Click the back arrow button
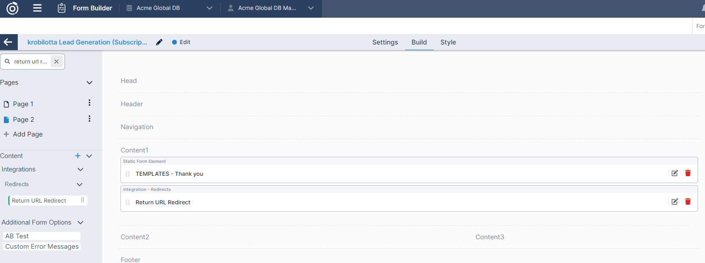This screenshot has width=705, height=263. pyautogui.click(x=8, y=42)
